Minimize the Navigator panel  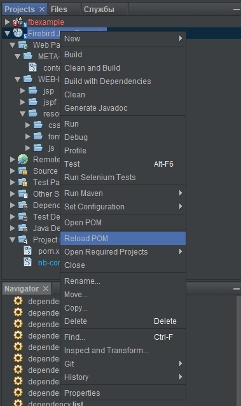(236, 289)
